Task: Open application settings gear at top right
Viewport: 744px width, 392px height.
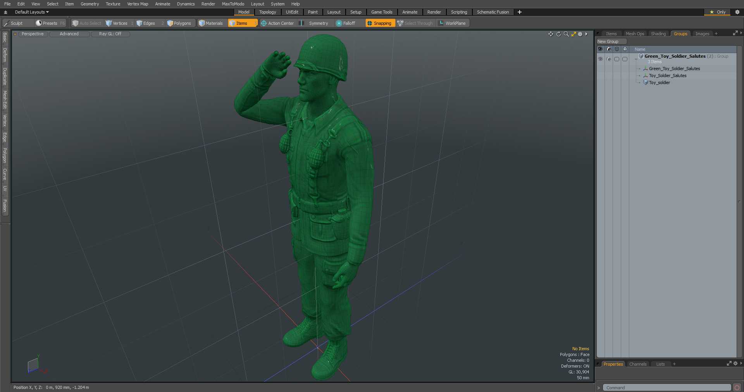Action: [737, 12]
